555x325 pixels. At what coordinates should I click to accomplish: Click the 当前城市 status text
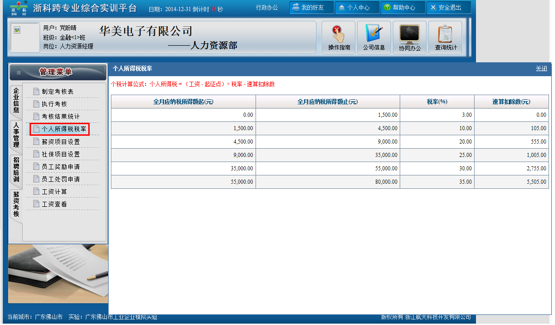pos(35,317)
